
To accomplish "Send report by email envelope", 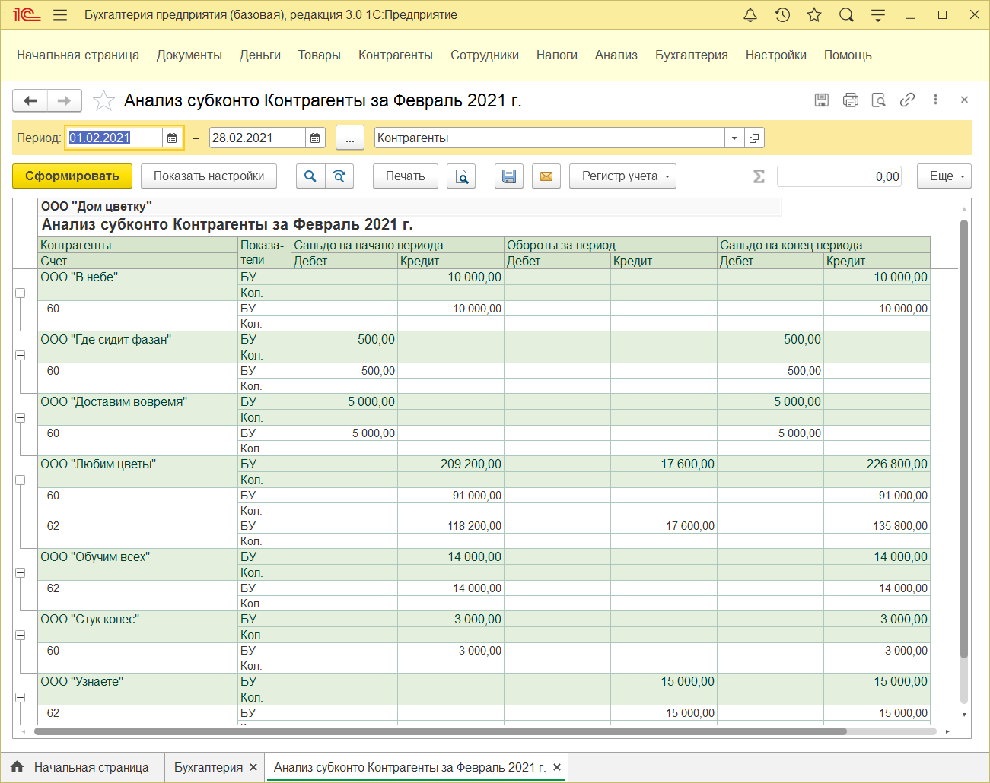I will (546, 176).
